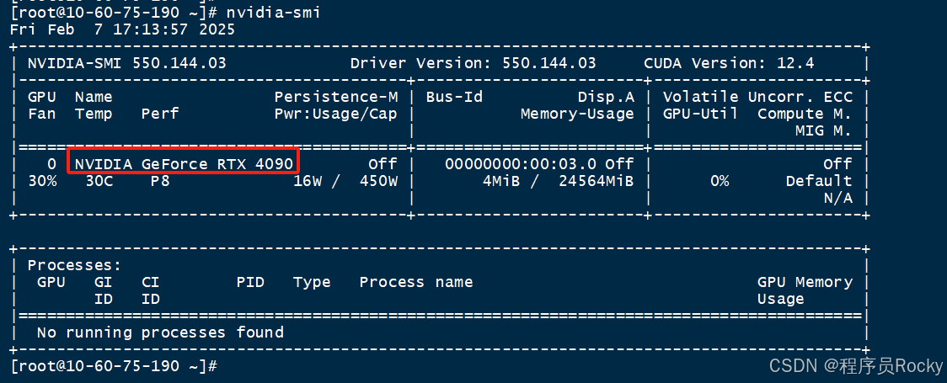Click the No running processes found message
This screenshot has width=947, height=383.
(x=160, y=332)
